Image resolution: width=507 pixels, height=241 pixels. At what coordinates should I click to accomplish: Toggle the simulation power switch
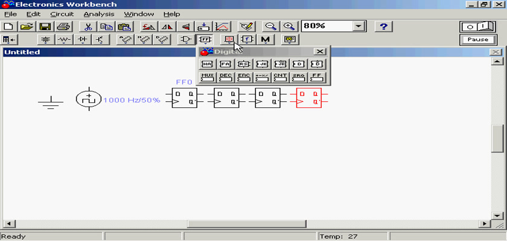[x=477, y=27]
